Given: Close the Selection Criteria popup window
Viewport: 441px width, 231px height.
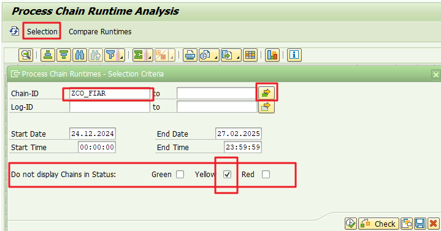Looking at the screenshot, I should tap(435, 75).
